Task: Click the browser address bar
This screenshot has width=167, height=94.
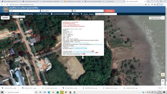Action: coord(79,5)
